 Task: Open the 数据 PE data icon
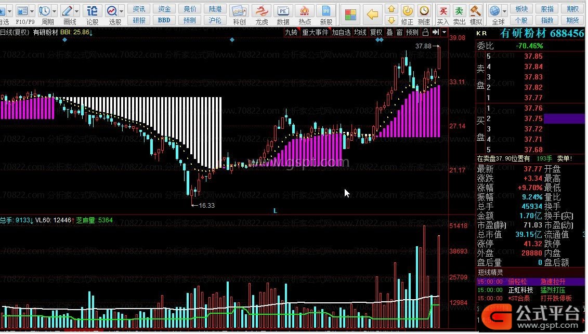tap(283, 11)
